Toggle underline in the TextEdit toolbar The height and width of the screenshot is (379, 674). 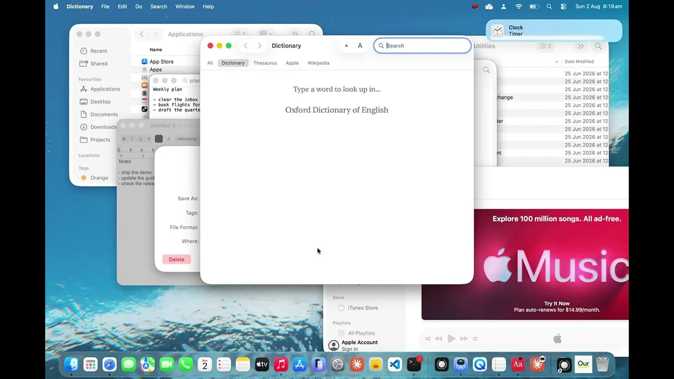[140, 139]
